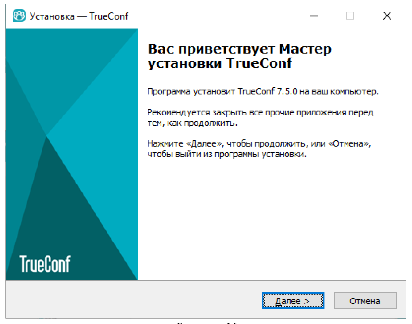Minimize the TrueConf installer window
This screenshot has height=324, width=412.
tap(314, 16)
